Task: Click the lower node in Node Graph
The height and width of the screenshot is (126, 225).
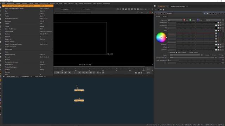Action: pyautogui.click(x=79, y=100)
